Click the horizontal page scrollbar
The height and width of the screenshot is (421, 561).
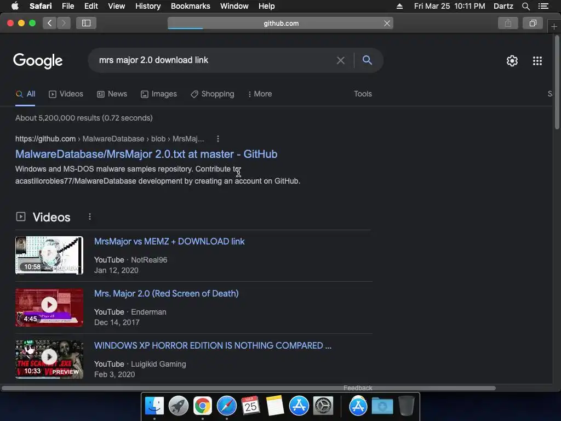(x=249, y=388)
